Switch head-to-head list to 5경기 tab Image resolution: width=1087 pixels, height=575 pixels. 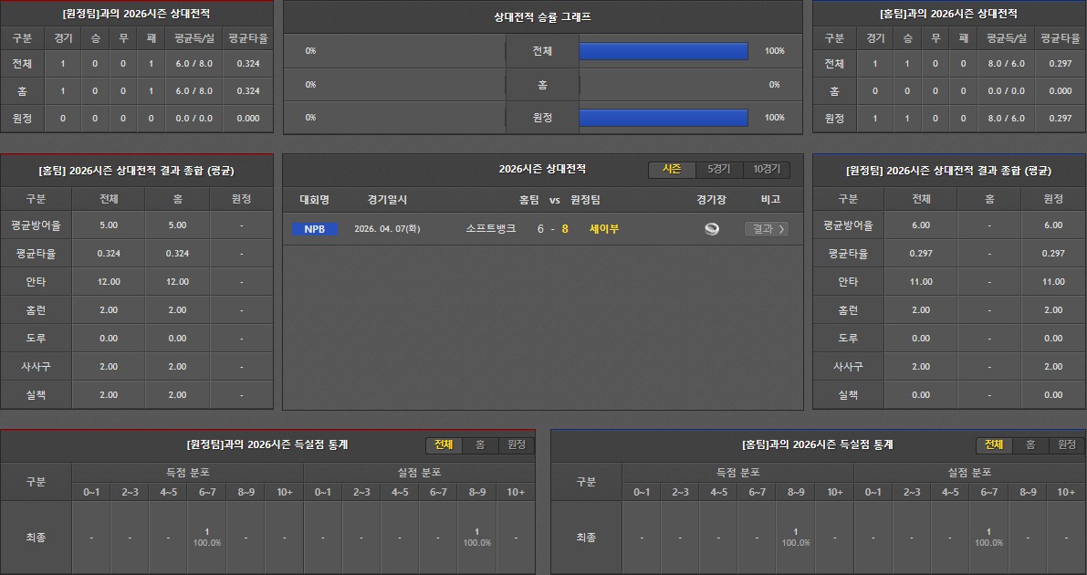(x=718, y=170)
